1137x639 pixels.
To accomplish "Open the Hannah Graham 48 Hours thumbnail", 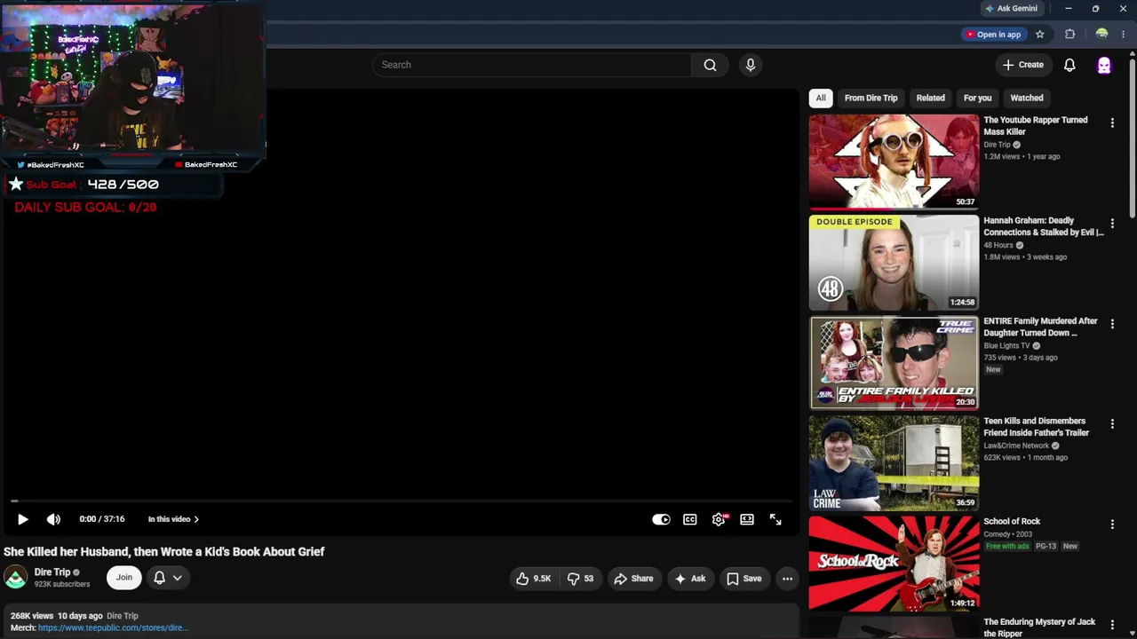I will tap(894, 262).
